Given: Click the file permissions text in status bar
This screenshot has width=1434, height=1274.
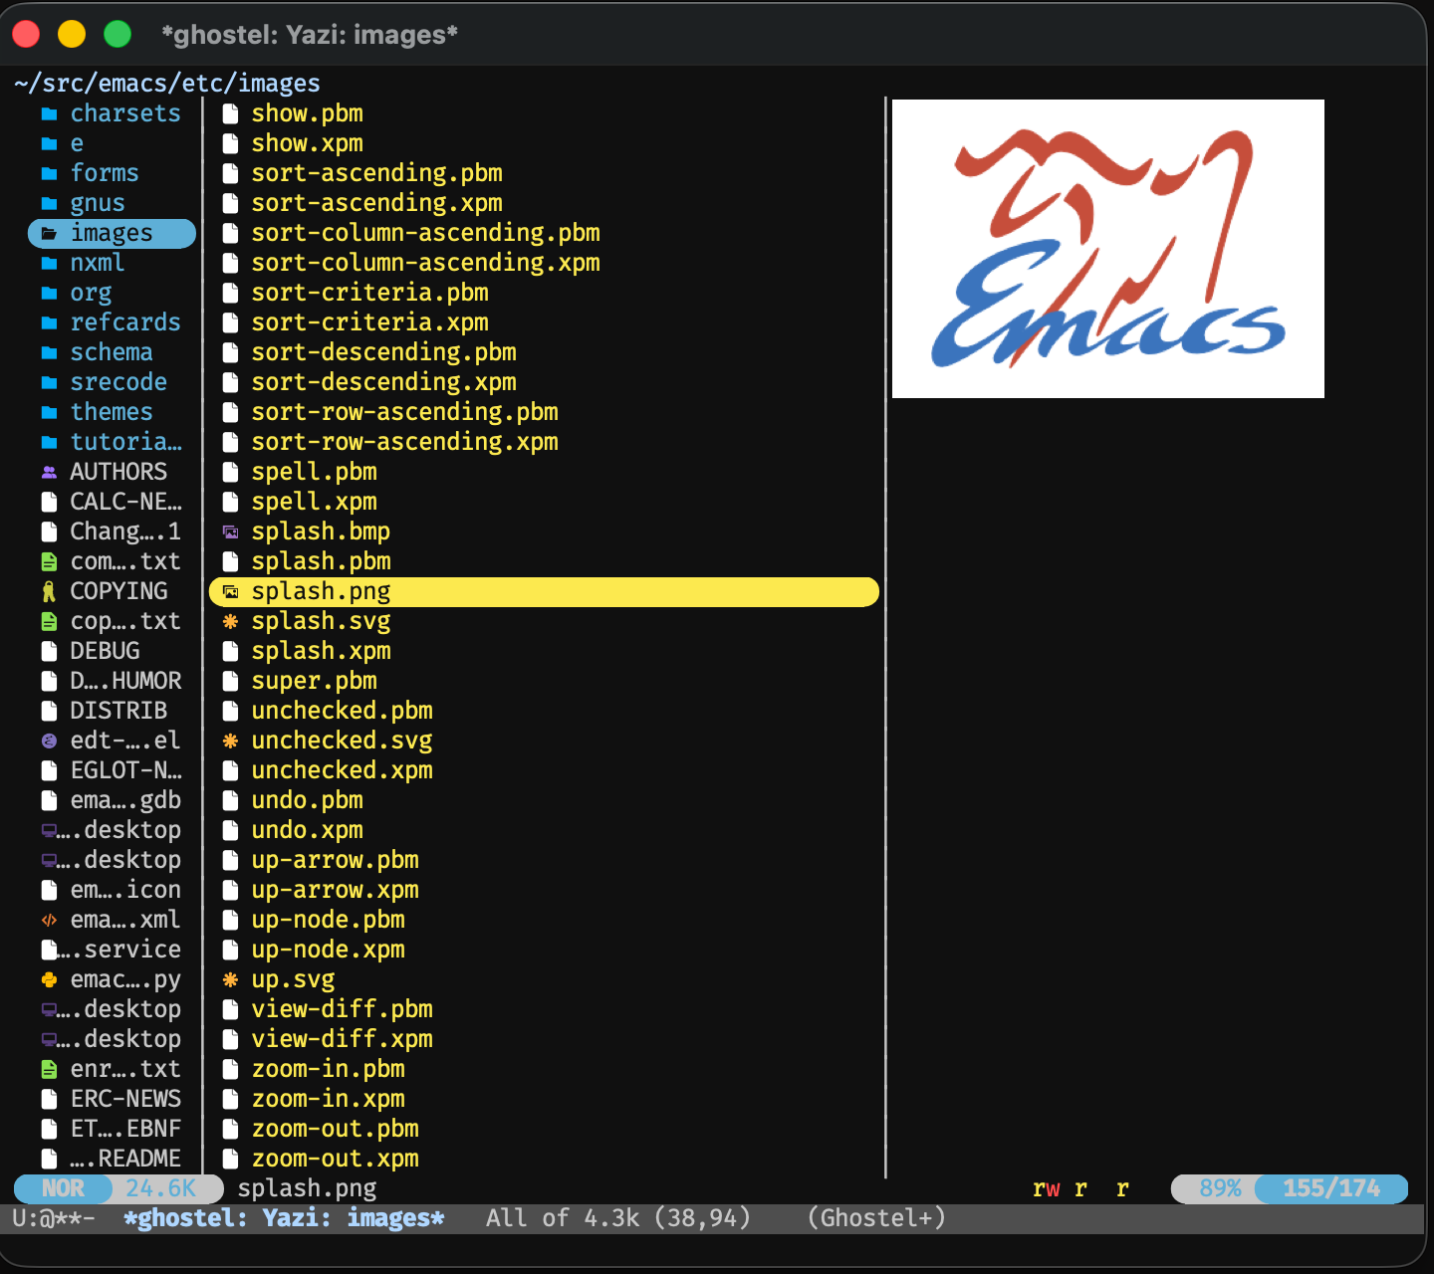Looking at the screenshot, I should [x=1080, y=1188].
